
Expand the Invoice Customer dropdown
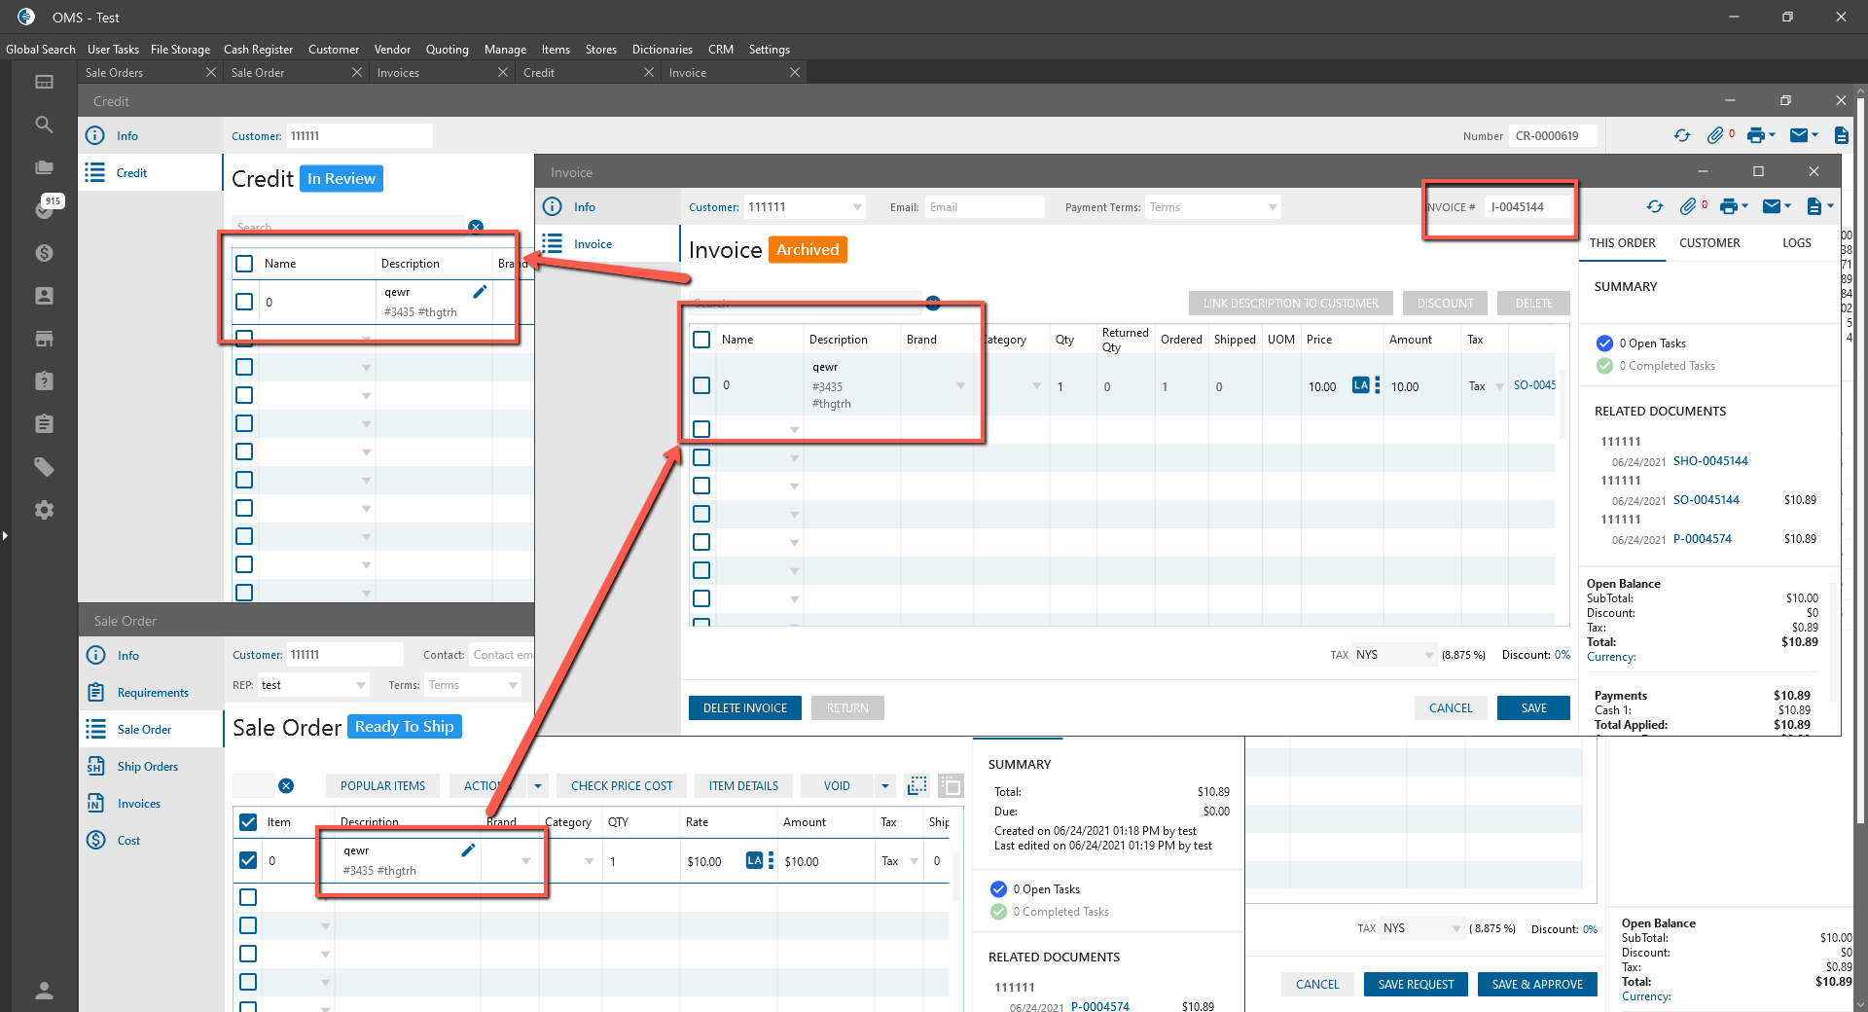(857, 207)
